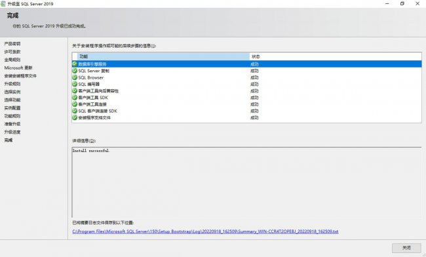Click green check icon beside 客户端工具连接
Viewport: 426px width, 257px height.
[x=75, y=104]
